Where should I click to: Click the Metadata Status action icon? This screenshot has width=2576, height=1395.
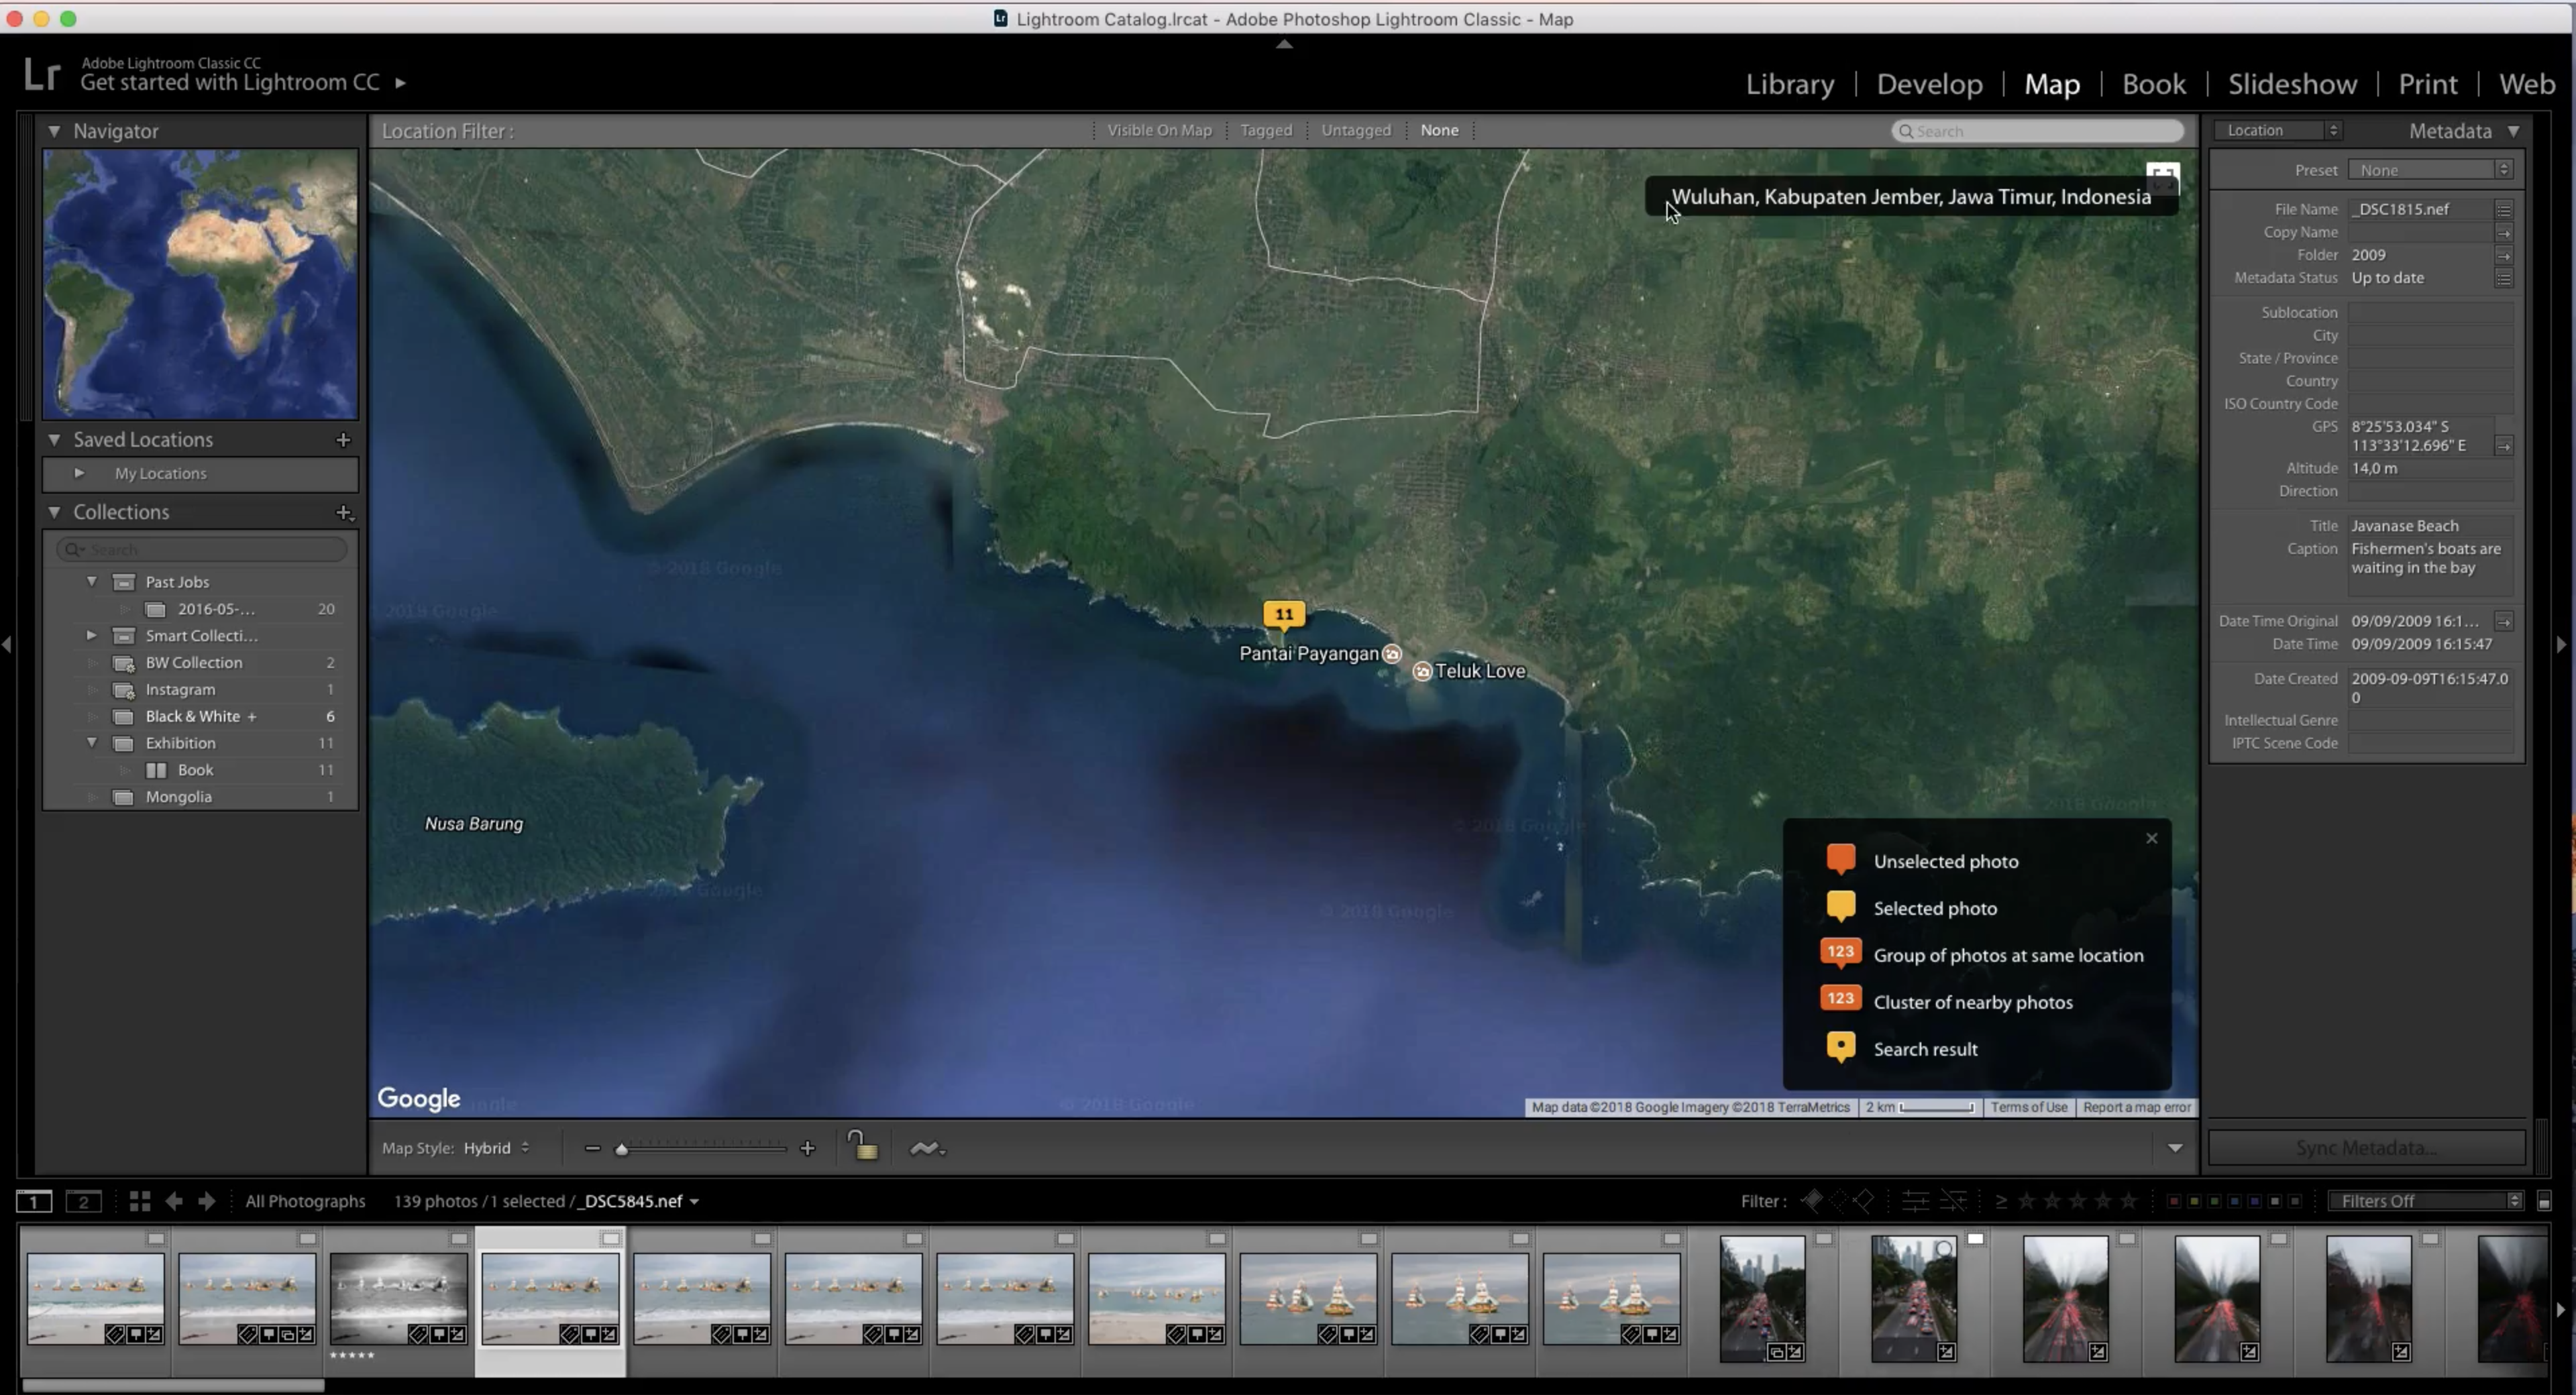point(2504,278)
